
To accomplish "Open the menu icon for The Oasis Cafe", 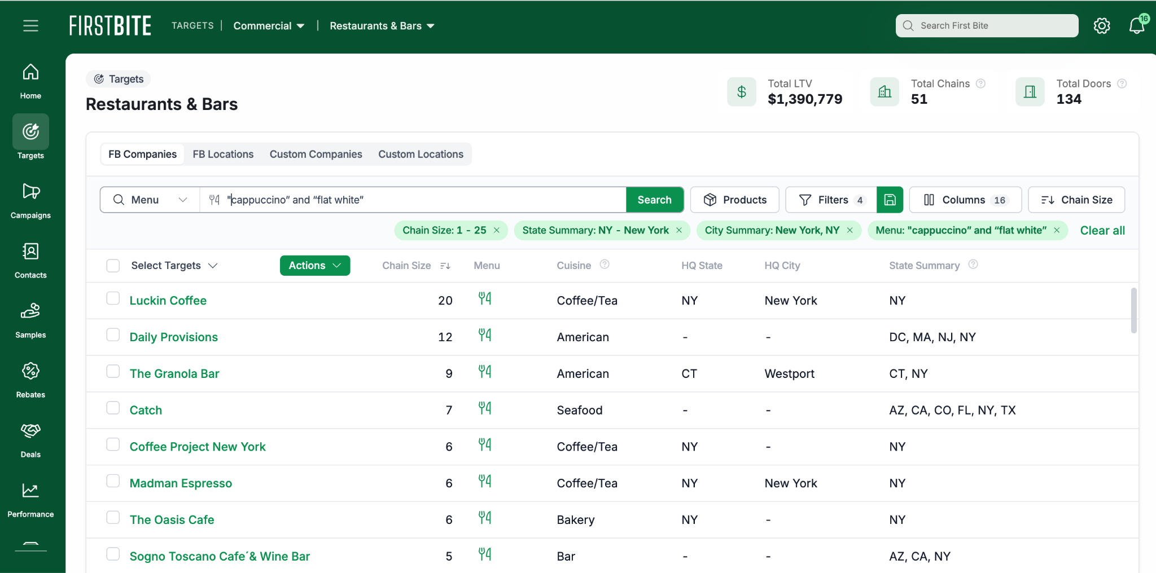I will [x=485, y=518].
